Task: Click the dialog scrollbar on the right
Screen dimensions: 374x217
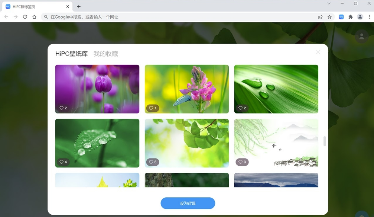Action: [x=324, y=141]
